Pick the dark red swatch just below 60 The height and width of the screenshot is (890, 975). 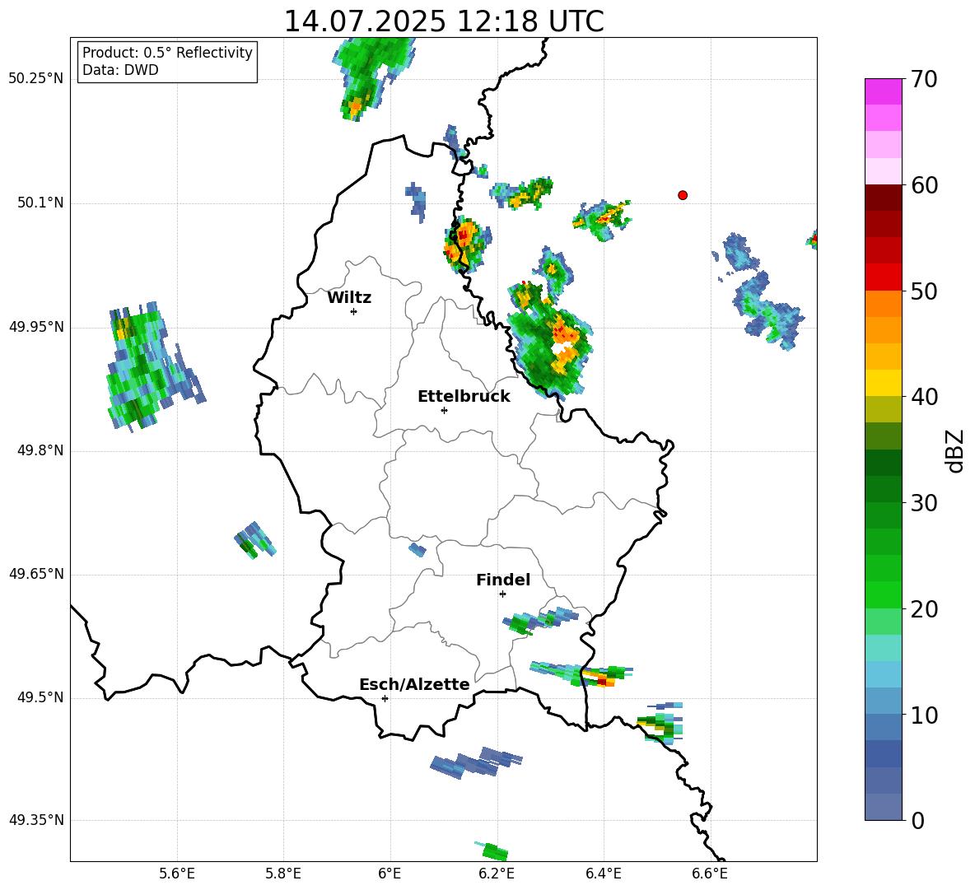[883, 198]
